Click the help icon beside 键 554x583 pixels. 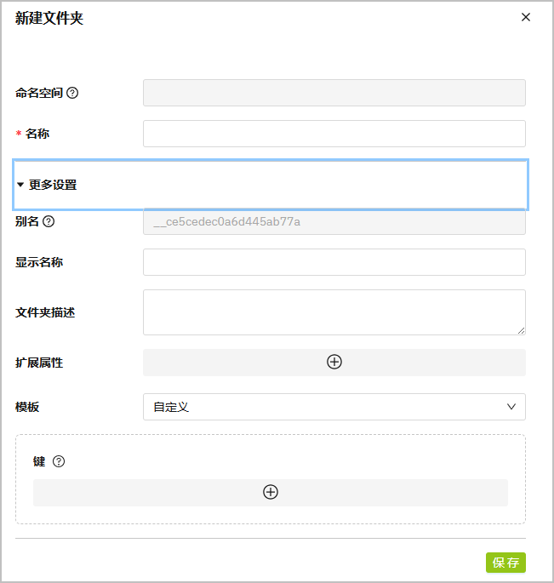pos(59,461)
